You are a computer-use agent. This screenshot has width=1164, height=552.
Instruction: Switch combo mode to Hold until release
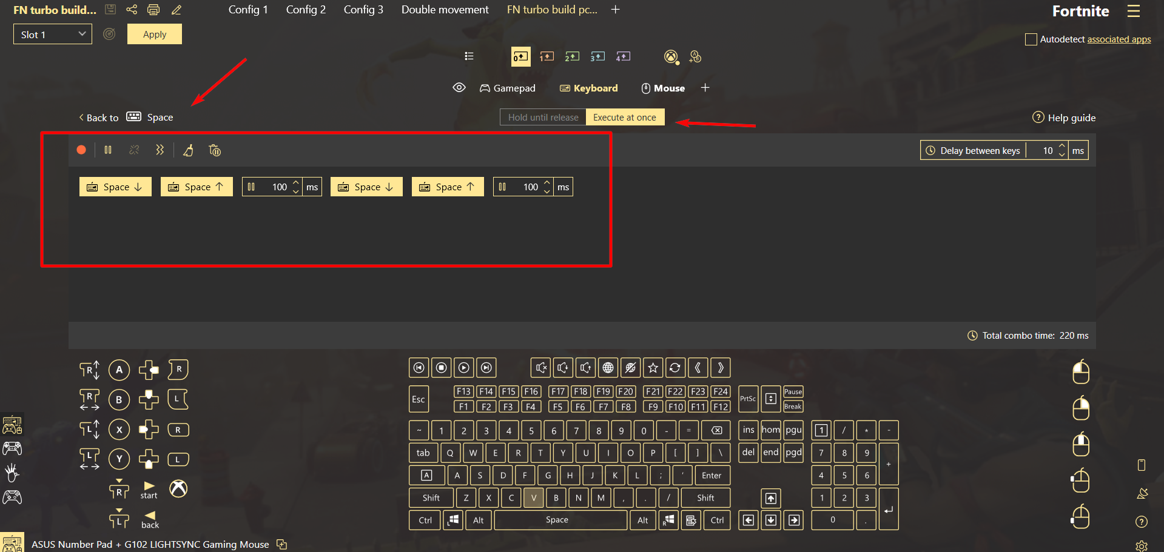pos(543,118)
